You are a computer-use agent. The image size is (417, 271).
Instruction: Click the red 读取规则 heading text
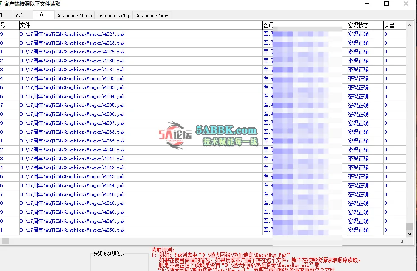(163, 250)
